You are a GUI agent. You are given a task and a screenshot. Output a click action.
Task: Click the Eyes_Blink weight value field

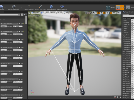pos(133,69)
